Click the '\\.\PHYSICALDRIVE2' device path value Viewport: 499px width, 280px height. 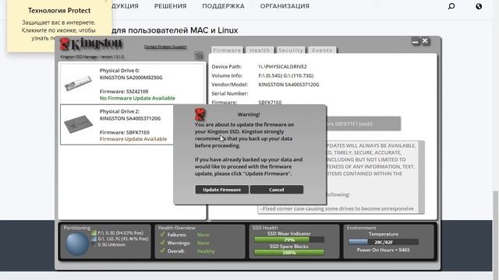[282, 67]
